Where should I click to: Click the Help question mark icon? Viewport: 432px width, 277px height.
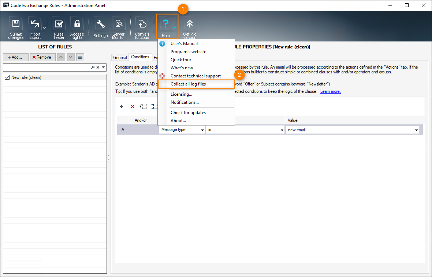click(165, 24)
